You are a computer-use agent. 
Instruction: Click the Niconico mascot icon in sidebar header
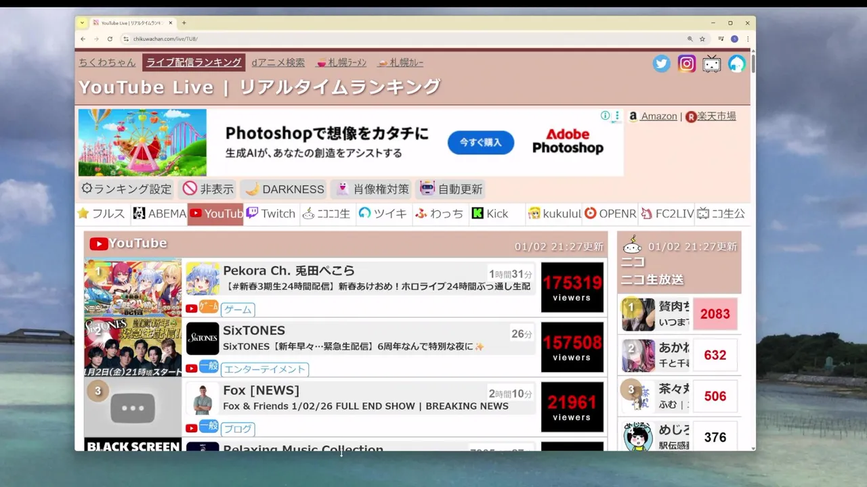coord(632,244)
